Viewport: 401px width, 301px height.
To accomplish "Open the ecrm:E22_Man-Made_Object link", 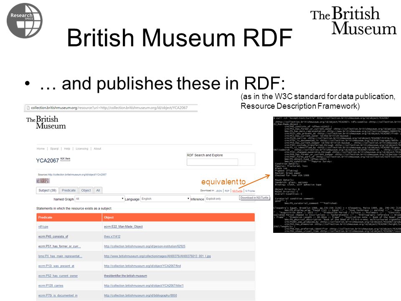I will pos(123,227).
